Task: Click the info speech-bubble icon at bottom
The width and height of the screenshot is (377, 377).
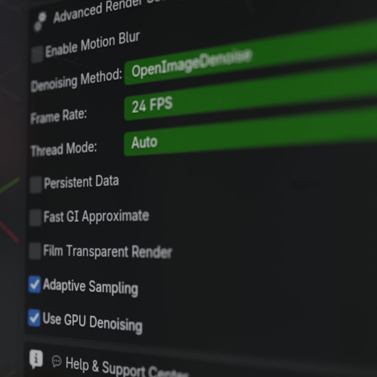Action: click(x=36, y=359)
